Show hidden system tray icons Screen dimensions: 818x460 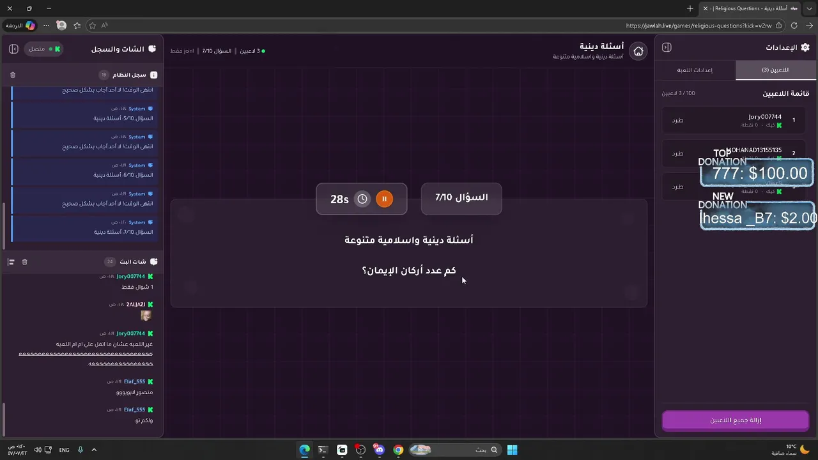(x=94, y=450)
